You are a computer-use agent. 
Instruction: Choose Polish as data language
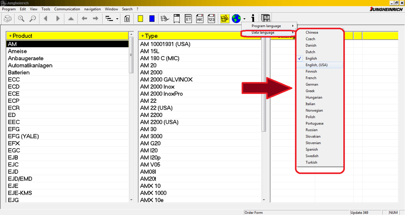click(320, 117)
